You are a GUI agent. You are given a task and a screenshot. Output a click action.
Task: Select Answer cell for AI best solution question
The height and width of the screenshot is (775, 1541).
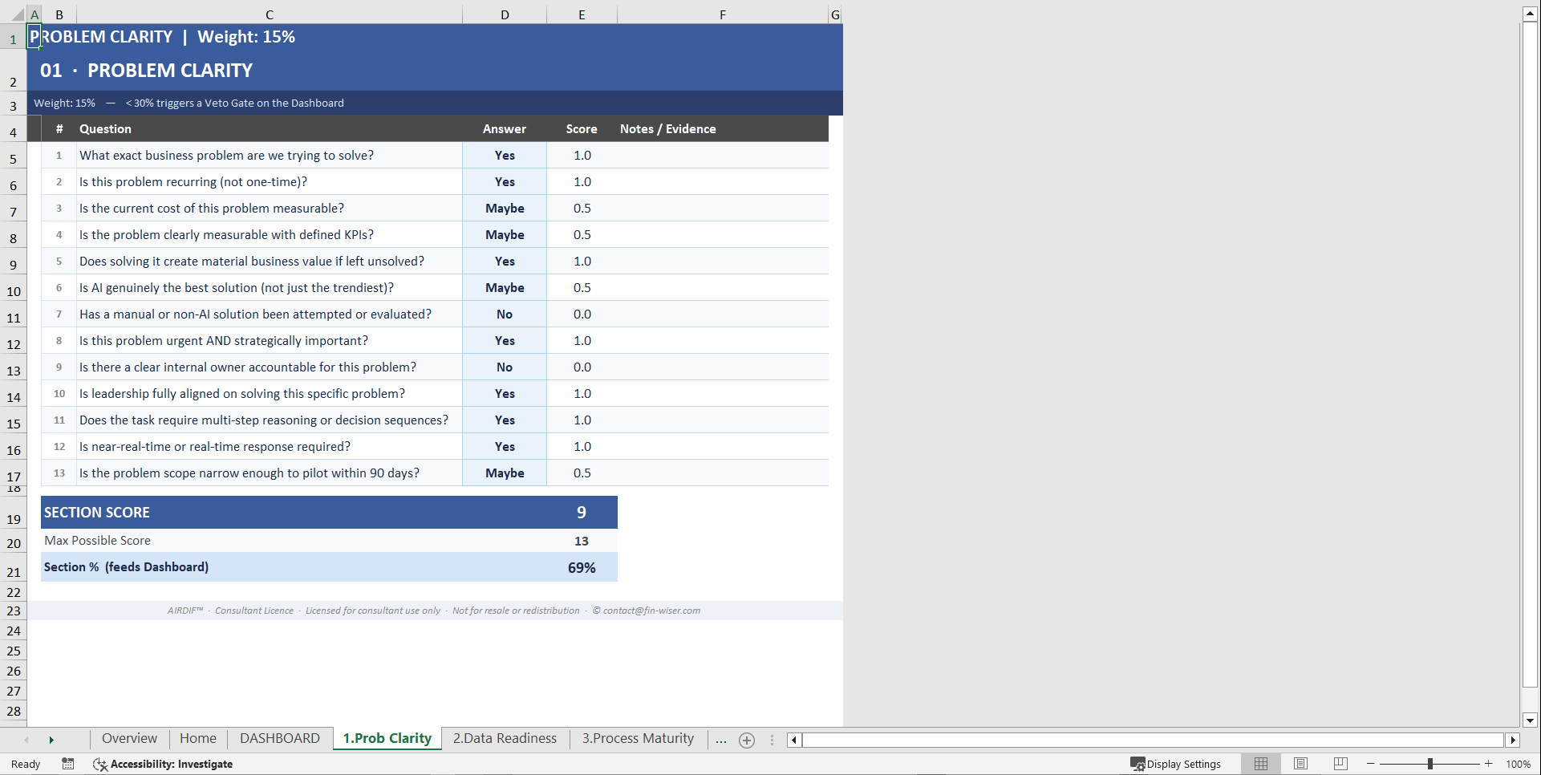click(x=505, y=288)
